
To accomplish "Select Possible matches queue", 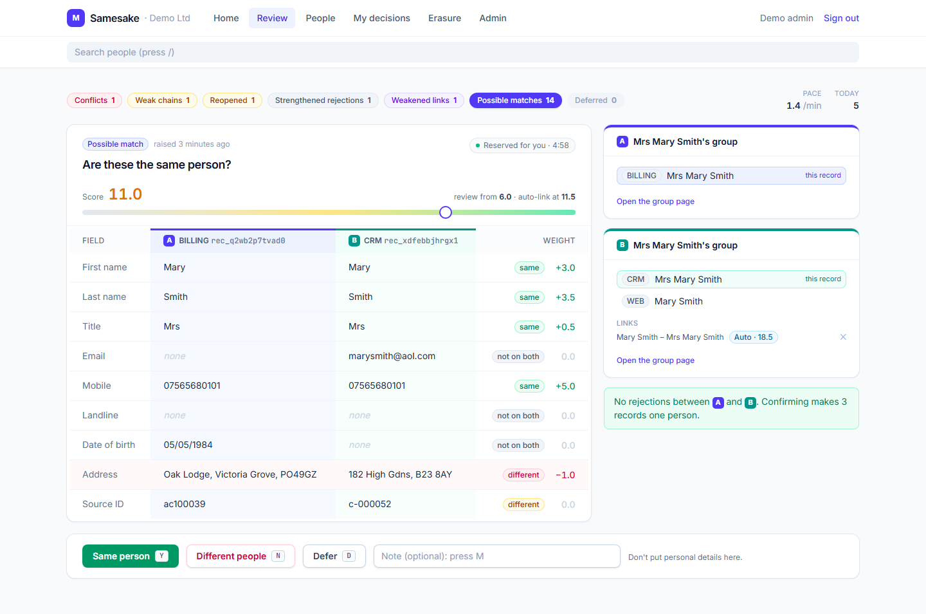I will tap(516, 100).
